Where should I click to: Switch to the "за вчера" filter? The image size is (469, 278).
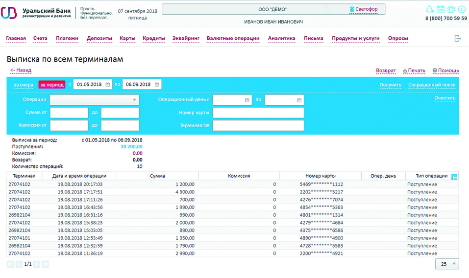(24, 84)
